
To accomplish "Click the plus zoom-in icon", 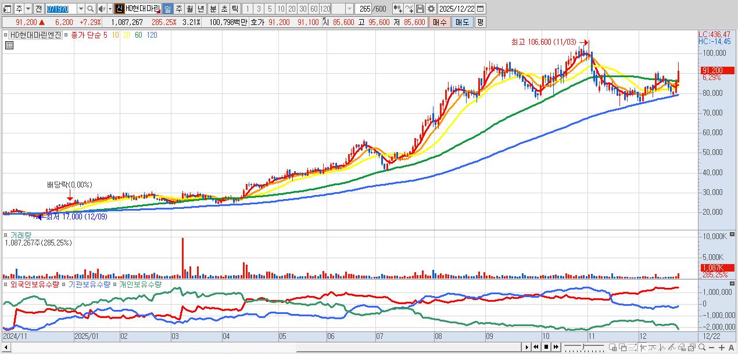I will tap(722, 347).
